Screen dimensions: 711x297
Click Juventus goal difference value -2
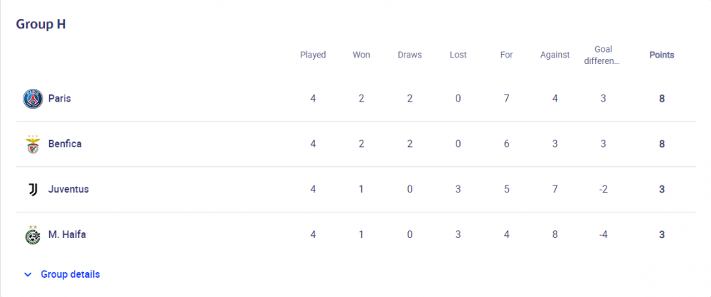[603, 189]
